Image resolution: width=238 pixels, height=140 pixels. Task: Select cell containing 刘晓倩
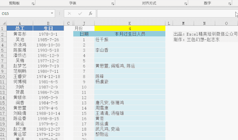click(20, 113)
